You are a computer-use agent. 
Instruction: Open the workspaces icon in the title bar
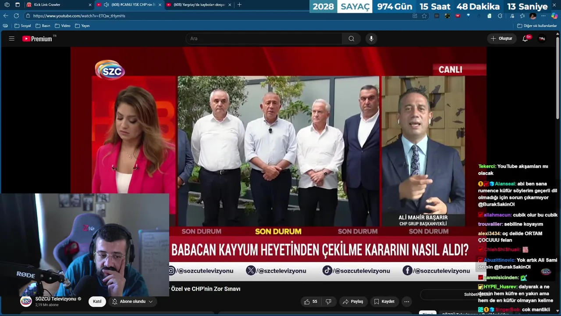tap(7, 4)
